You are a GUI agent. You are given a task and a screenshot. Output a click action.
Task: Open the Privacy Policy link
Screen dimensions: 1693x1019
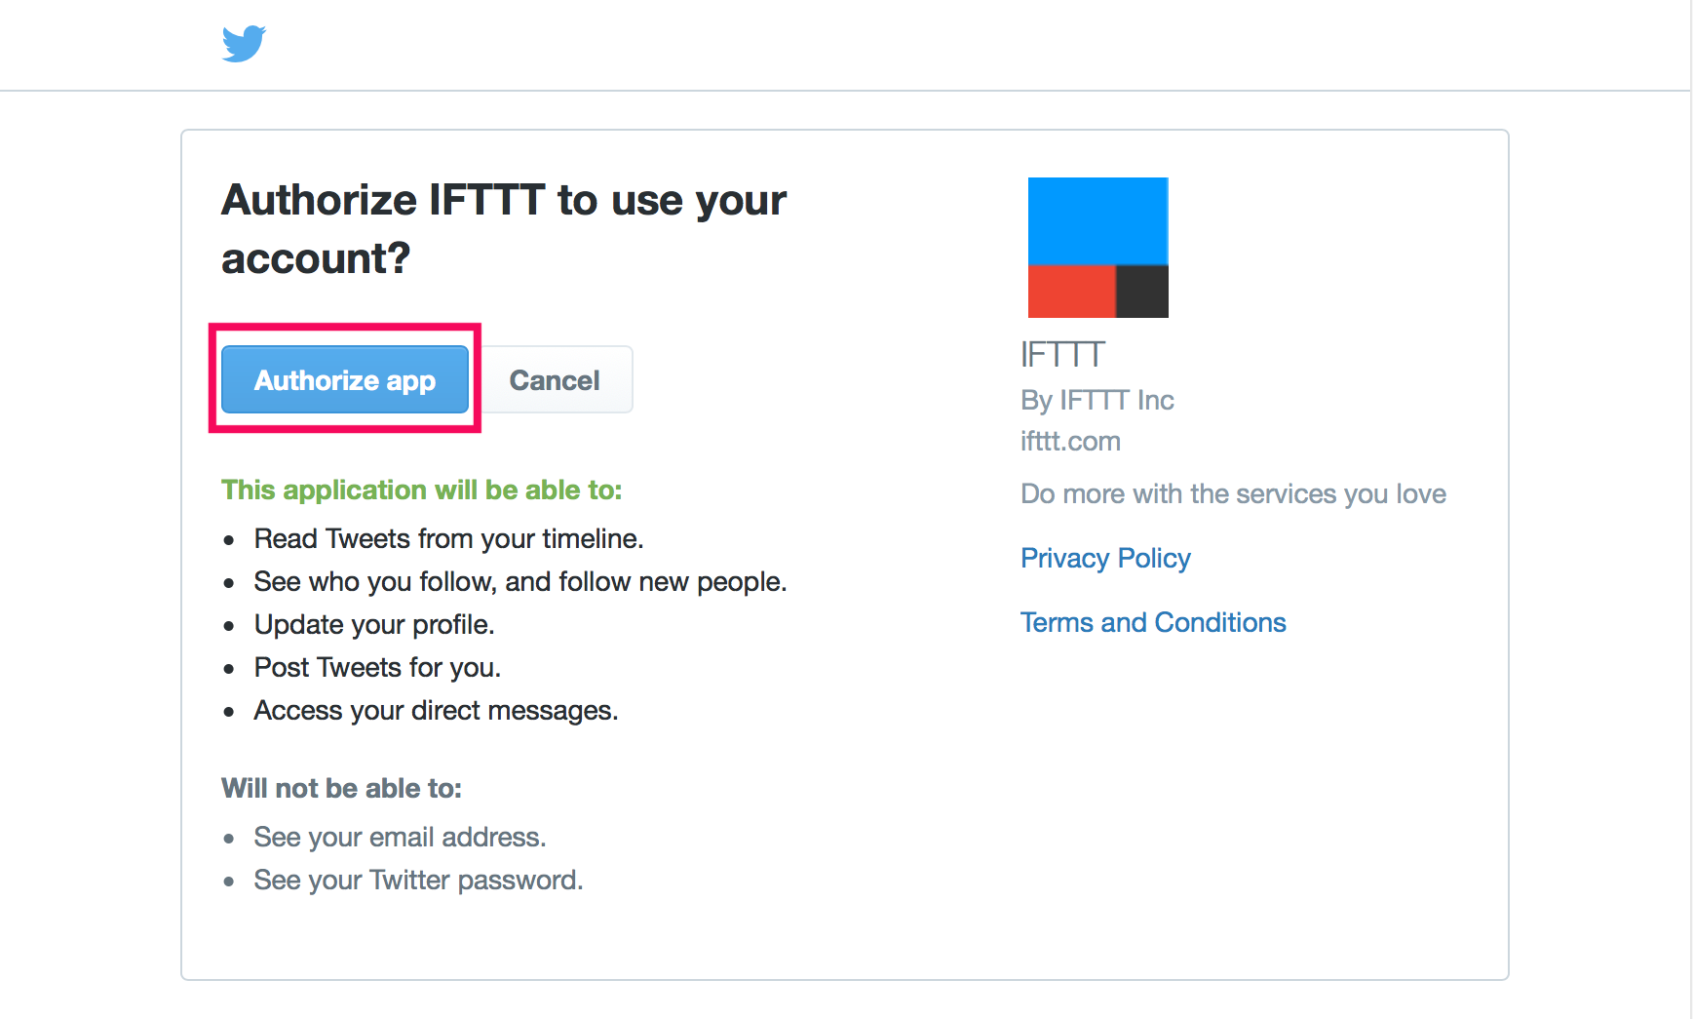[x=1105, y=558]
